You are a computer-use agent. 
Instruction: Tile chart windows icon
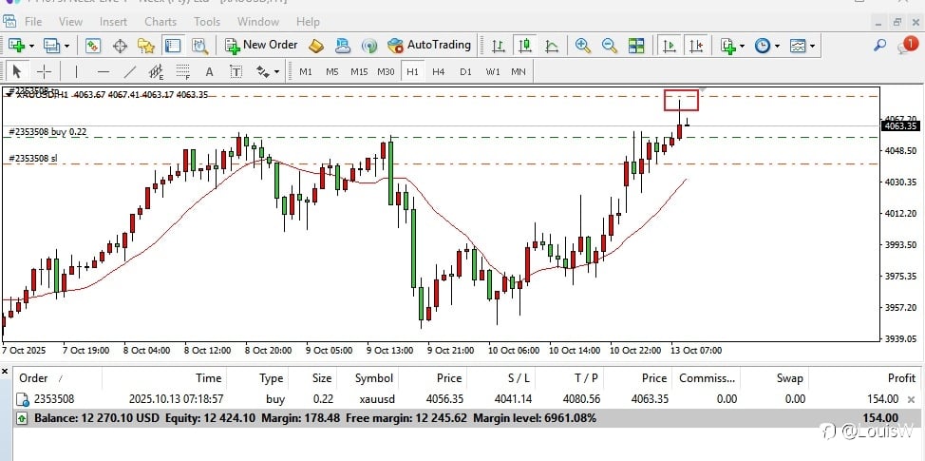636,45
